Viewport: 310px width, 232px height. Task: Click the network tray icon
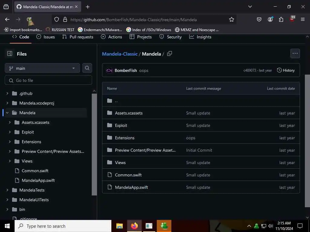tap(264, 226)
